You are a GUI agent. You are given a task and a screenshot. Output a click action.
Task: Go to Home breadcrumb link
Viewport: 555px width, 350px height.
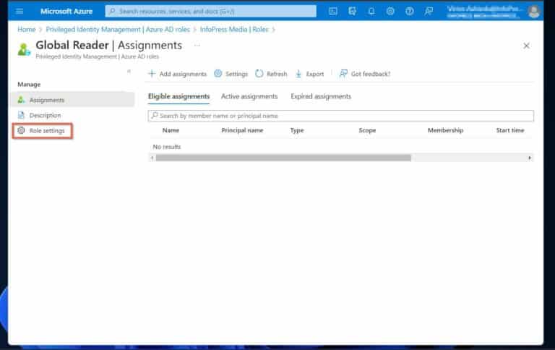tap(27, 30)
